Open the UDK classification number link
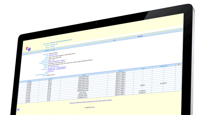207x115 pixels. (51, 71)
